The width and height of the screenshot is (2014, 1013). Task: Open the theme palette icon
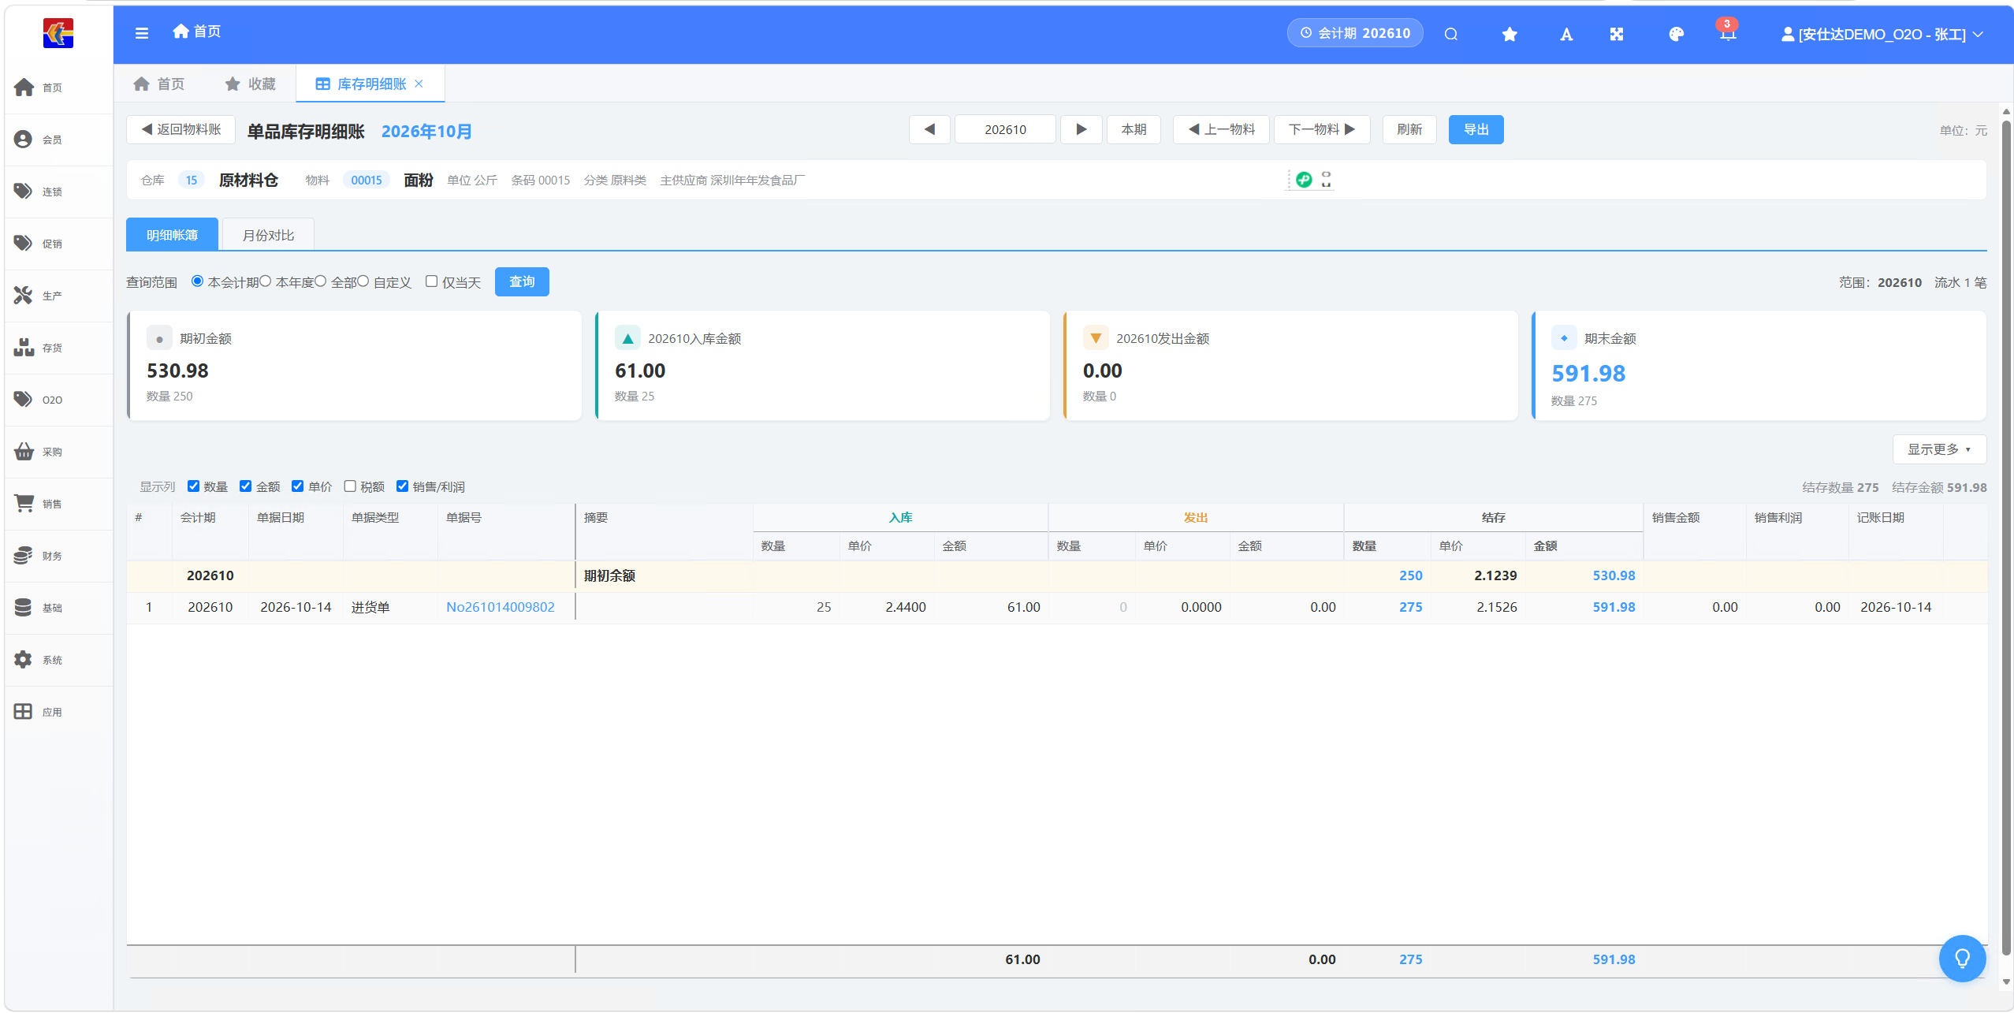[1676, 34]
